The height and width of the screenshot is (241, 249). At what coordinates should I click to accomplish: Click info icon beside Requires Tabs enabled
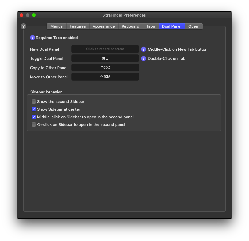pyautogui.click(x=33, y=38)
